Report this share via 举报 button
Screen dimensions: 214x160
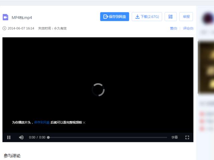coord(186,17)
